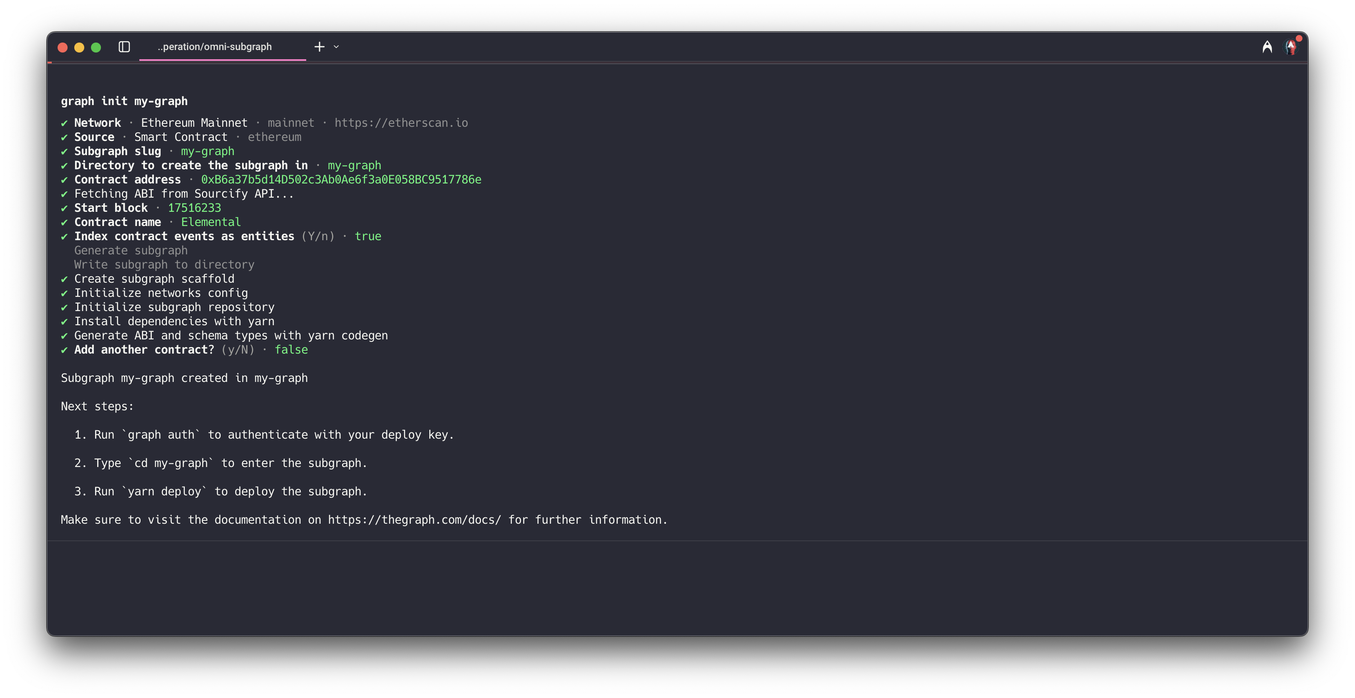Click the 'Smart Contract' source value
The height and width of the screenshot is (698, 1355).
tap(181, 137)
